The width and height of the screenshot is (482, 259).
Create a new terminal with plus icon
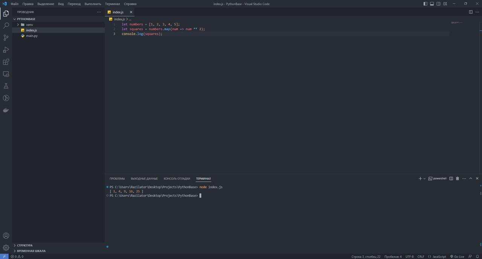(x=420, y=179)
